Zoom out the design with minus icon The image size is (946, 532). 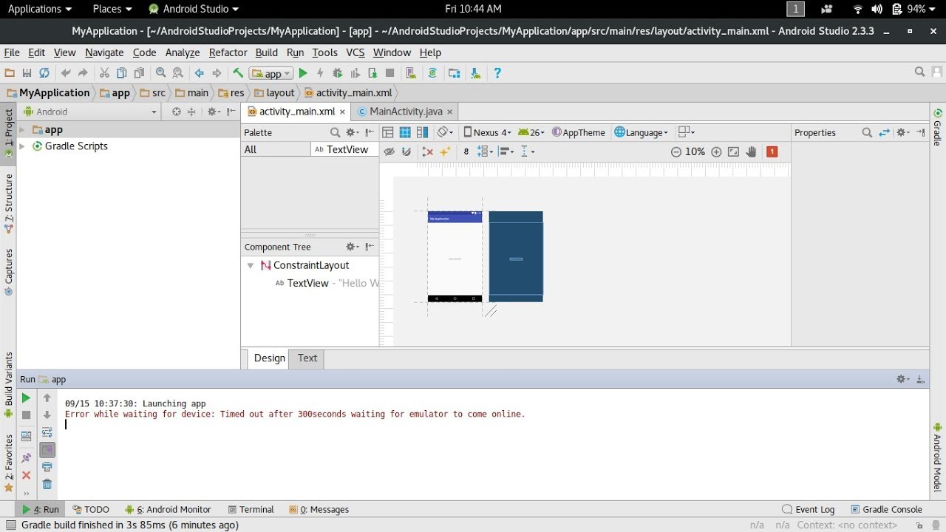pos(676,151)
